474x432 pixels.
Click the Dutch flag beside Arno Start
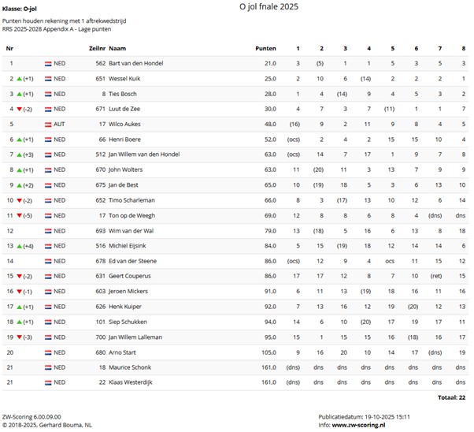(x=47, y=353)
